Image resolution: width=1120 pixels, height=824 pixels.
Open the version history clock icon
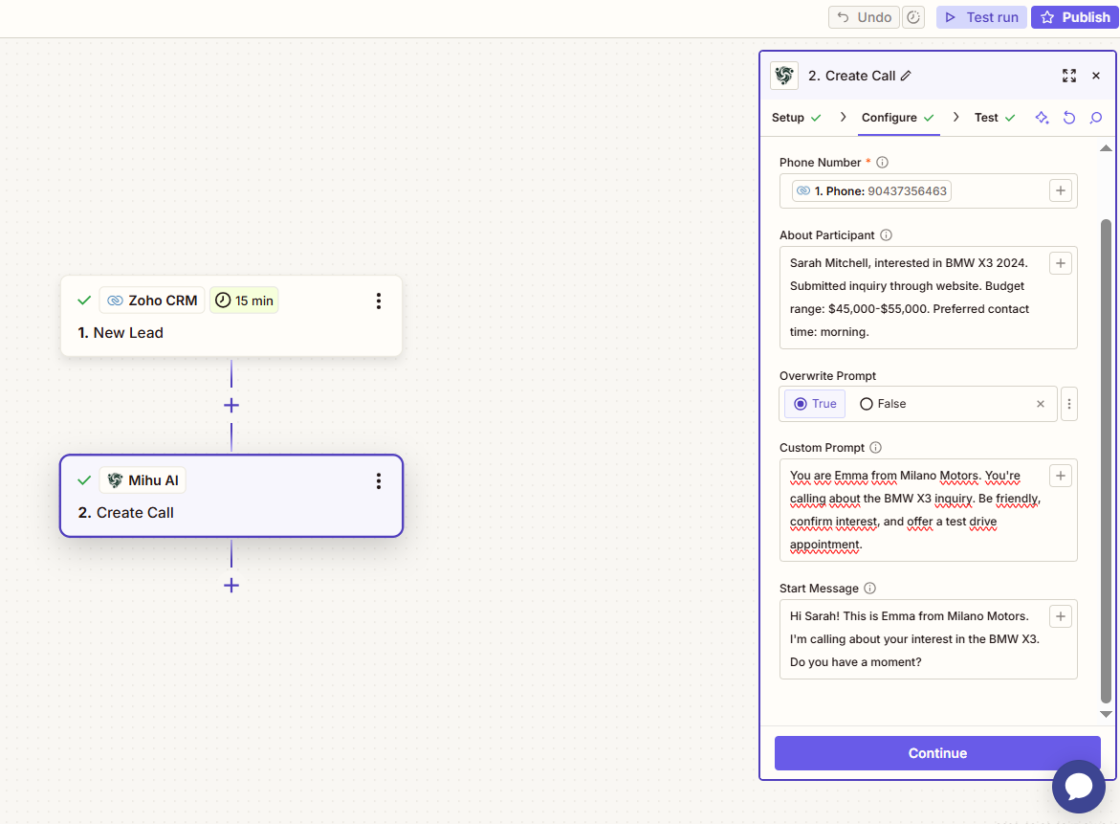[x=913, y=17]
